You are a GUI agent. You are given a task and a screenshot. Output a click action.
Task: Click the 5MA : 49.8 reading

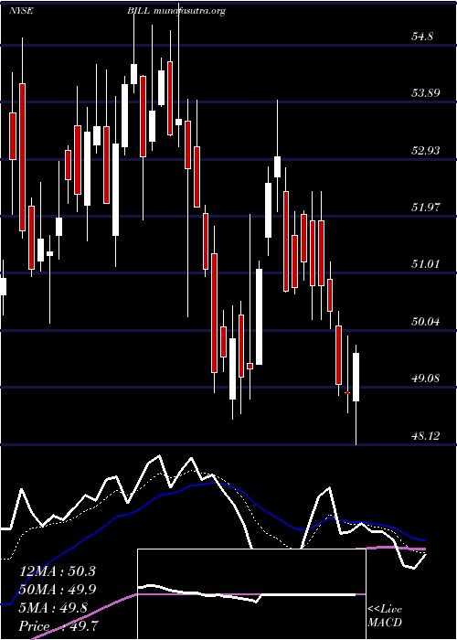(53, 608)
